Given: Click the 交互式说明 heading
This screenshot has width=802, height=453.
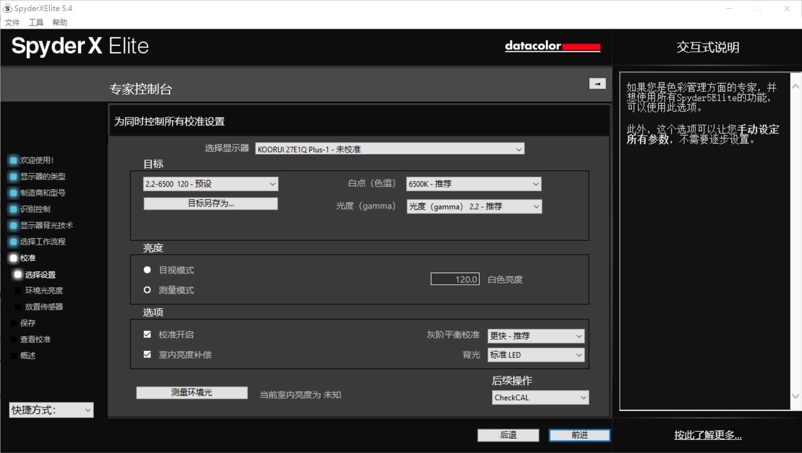Looking at the screenshot, I should (x=708, y=47).
